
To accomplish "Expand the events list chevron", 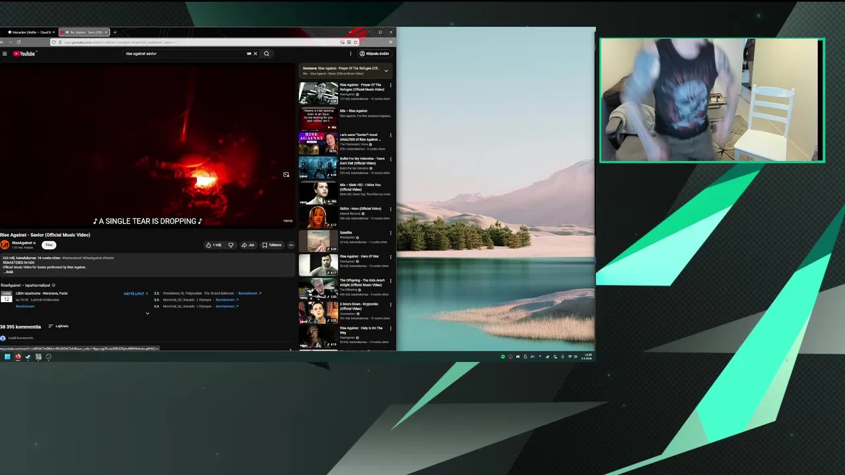I will coord(147,313).
